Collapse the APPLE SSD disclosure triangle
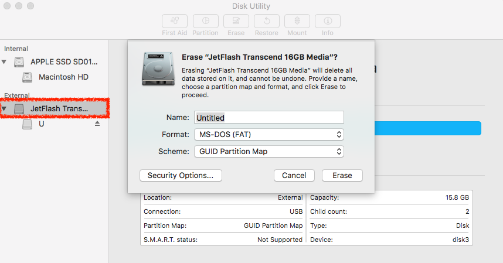This screenshot has height=263, width=503. 4,62
